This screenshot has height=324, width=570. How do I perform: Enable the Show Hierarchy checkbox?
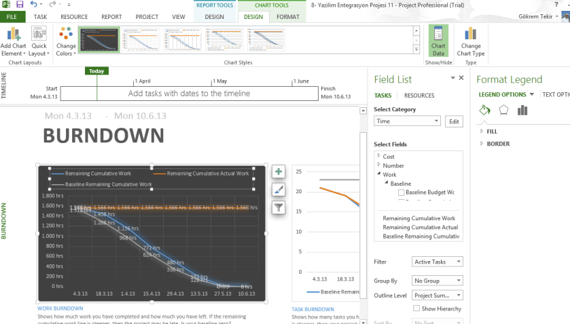tap(416, 308)
